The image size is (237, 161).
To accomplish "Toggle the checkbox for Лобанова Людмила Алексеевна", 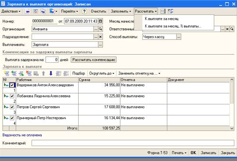I will [x=12, y=96].
